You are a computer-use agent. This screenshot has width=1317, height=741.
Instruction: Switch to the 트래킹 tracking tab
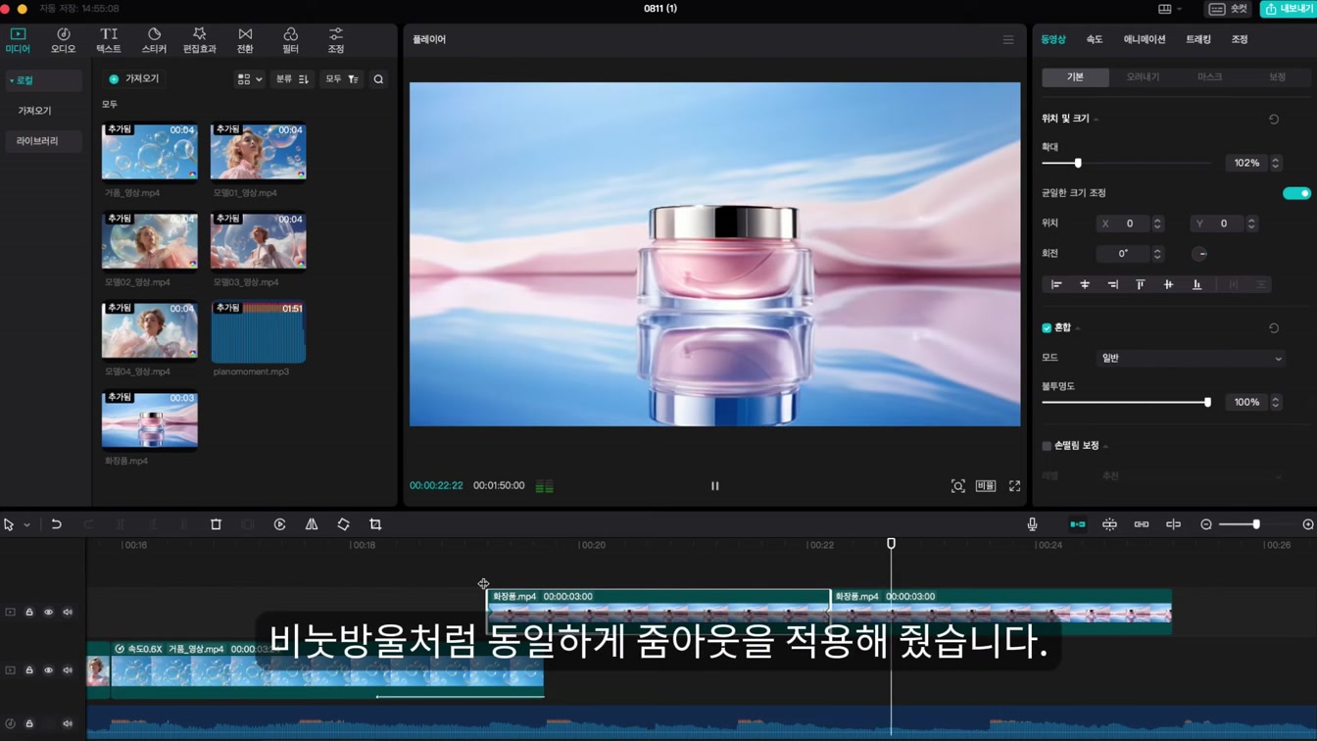click(x=1198, y=39)
